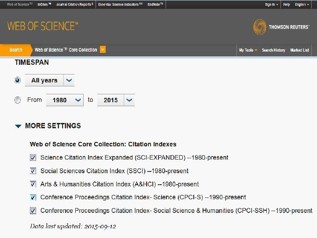Open the Core Collection orange dropdown arrow
The height and width of the screenshot is (238, 317).
pyautogui.click(x=103, y=50)
